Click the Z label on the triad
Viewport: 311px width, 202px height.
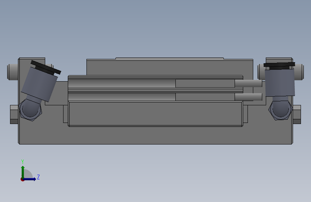pos(38,177)
